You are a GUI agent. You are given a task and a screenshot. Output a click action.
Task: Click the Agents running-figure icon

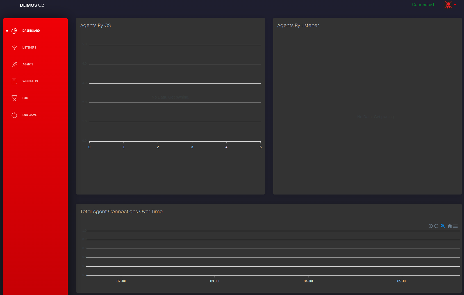tap(14, 64)
